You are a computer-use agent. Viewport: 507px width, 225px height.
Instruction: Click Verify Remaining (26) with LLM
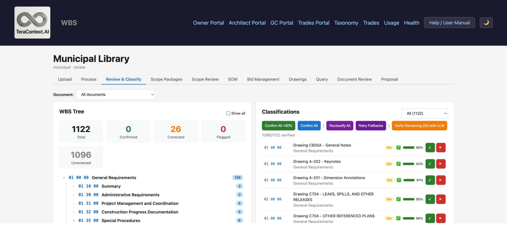[420, 126]
